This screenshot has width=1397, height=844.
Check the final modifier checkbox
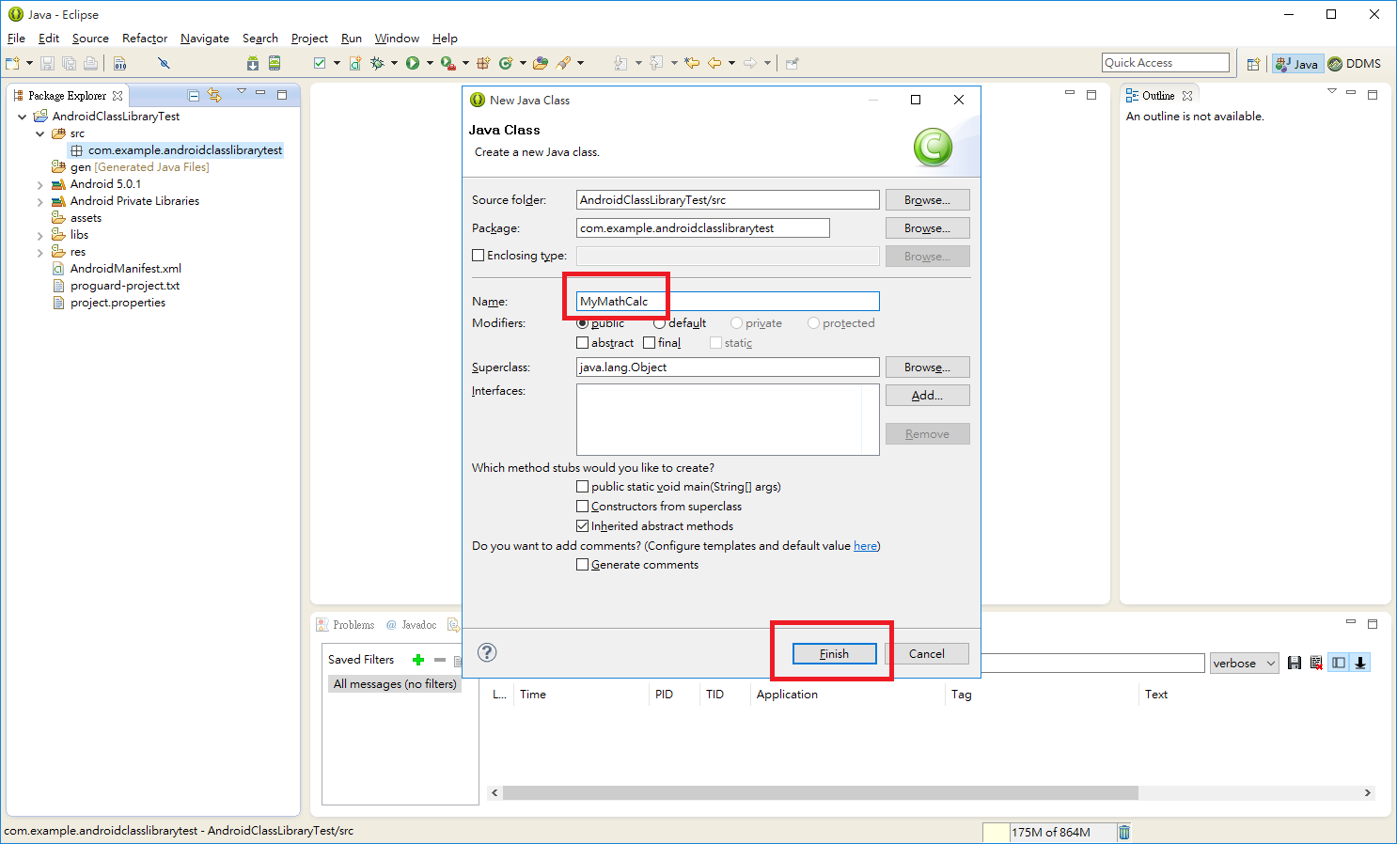[650, 343]
